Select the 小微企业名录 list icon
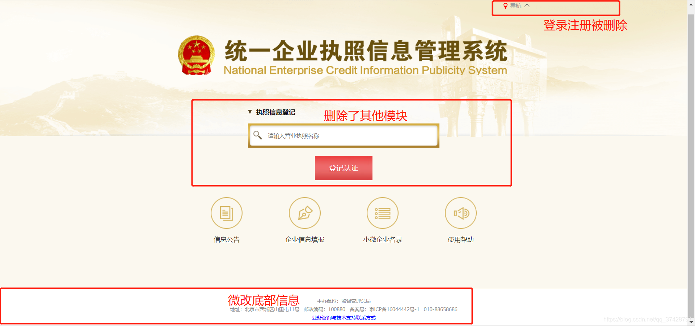 pyautogui.click(x=383, y=213)
